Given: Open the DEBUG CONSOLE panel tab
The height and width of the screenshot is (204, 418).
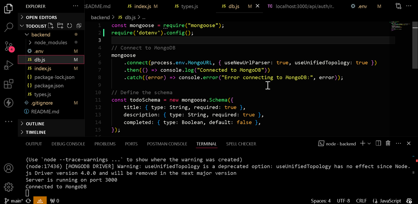Looking at the screenshot, I should pyautogui.click(x=68, y=144).
